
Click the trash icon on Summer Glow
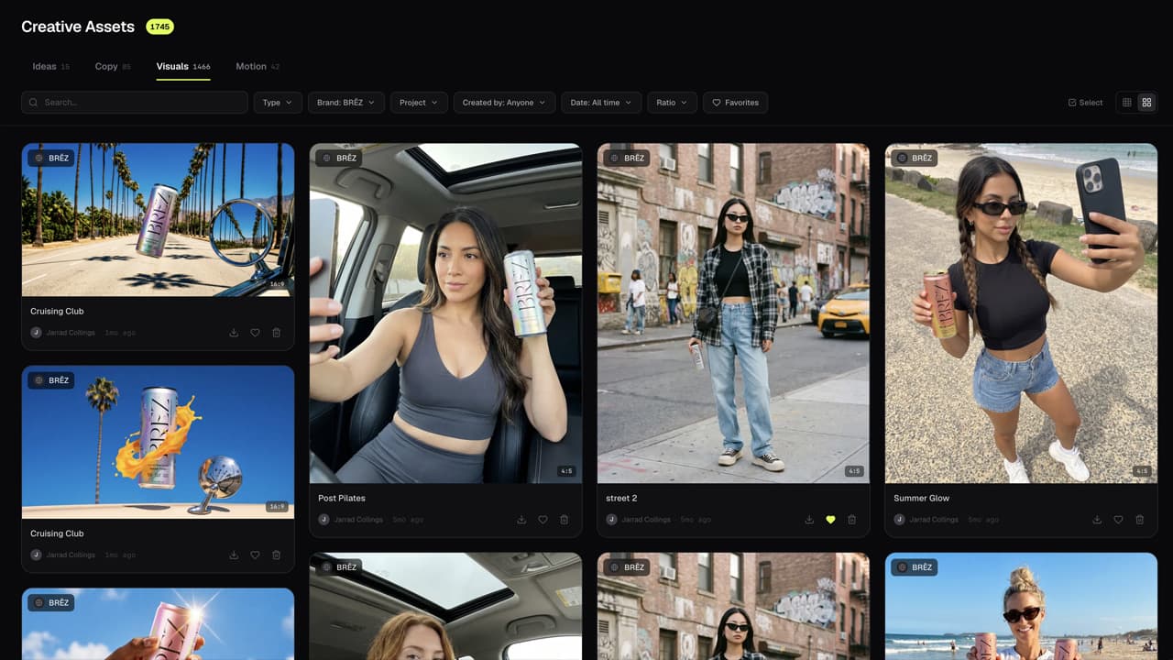pyautogui.click(x=1140, y=520)
